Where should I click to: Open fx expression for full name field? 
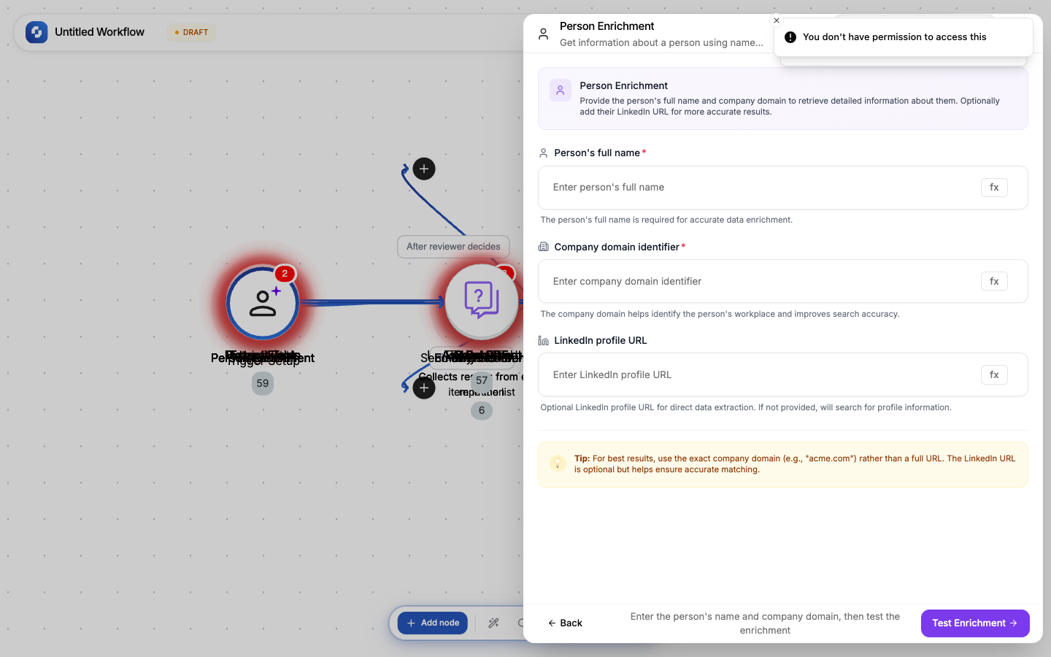994,188
